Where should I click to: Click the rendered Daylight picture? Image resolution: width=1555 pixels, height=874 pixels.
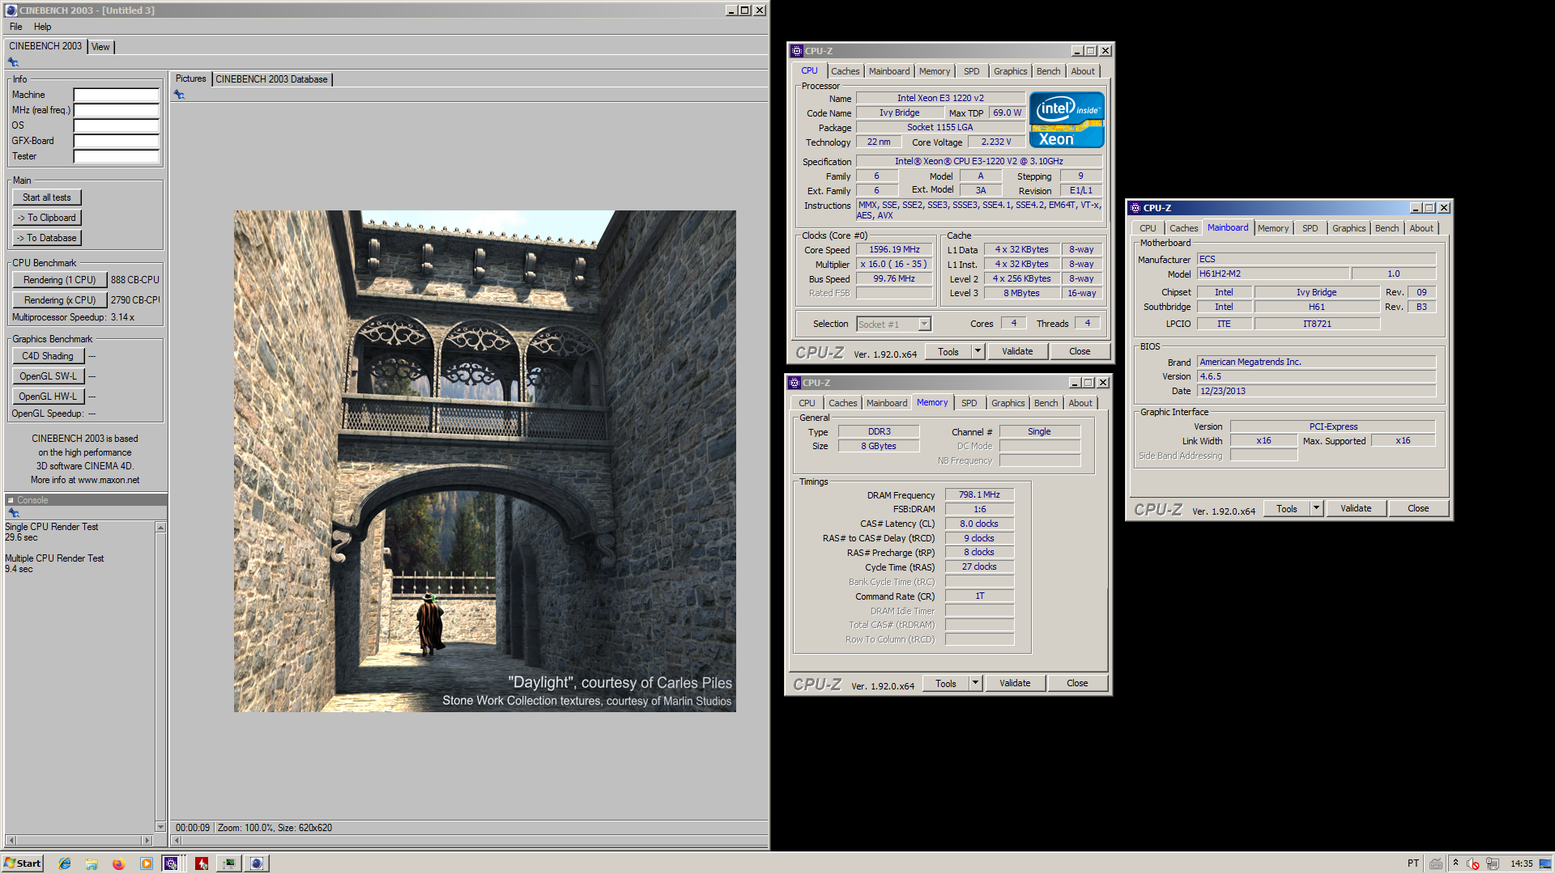coord(485,461)
